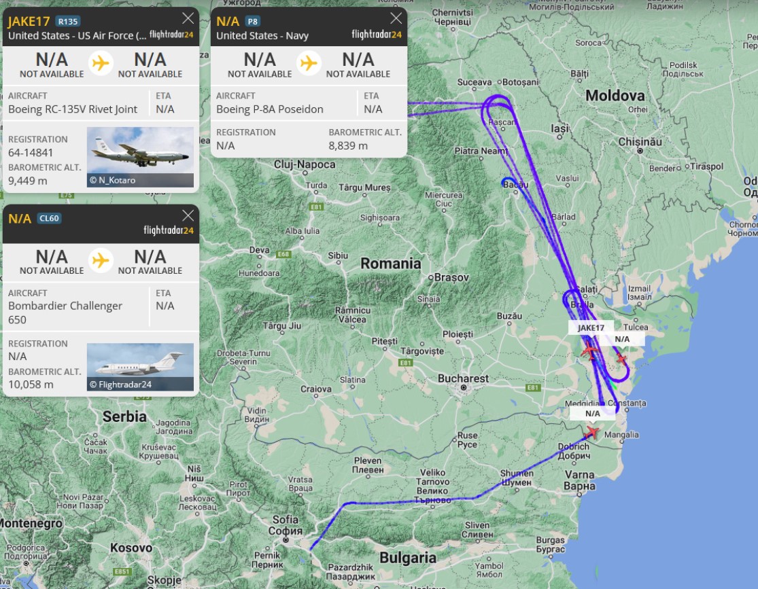Screen dimensions: 758x589
Task: Close the JAKE17 flight info card
Action: (x=188, y=18)
